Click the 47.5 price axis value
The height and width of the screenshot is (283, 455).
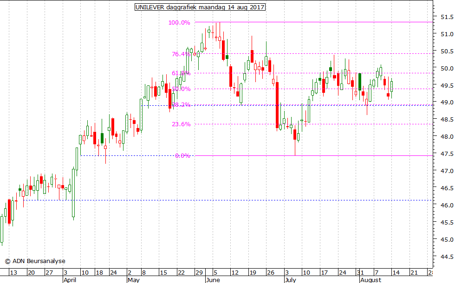447,154
